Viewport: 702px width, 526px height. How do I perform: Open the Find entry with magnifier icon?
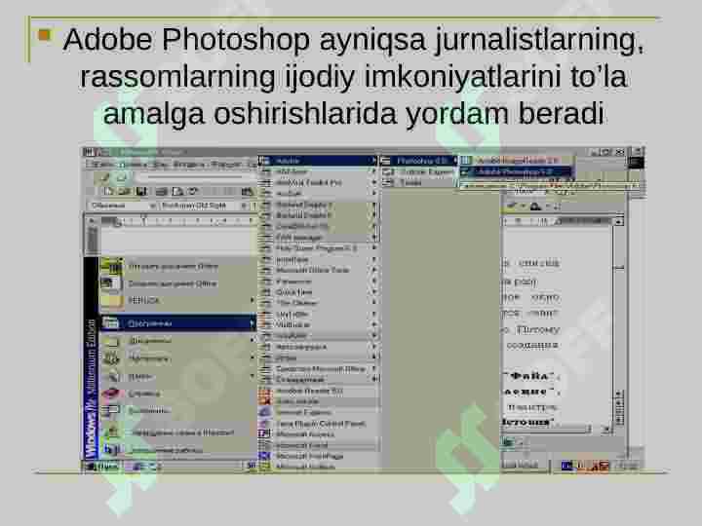pyautogui.click(x=177, y=377)
